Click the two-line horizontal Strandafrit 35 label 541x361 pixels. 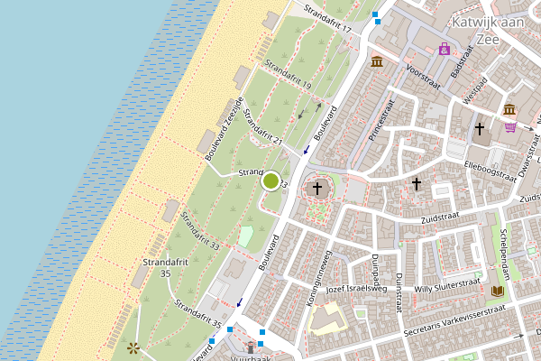pyautogui.click(x=166, y=268)
